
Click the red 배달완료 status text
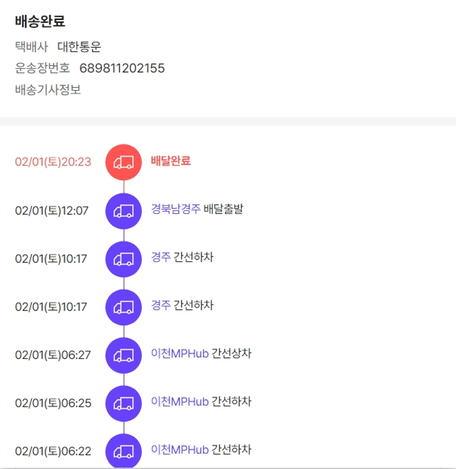(171, 161)
